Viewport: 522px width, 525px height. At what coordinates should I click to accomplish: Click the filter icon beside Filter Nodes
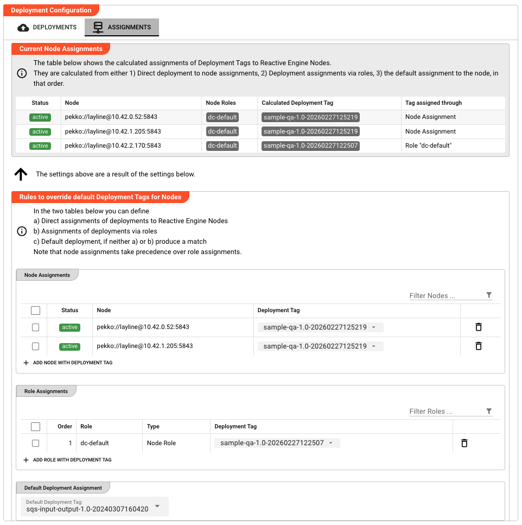489,295
